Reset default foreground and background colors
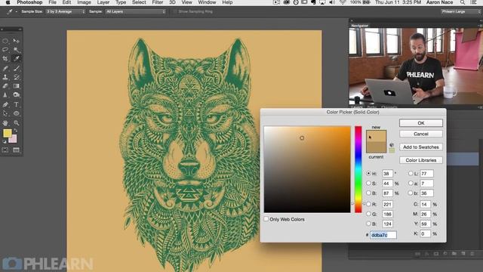The width and height of the screenshot is (483, 272). point(5,141)
